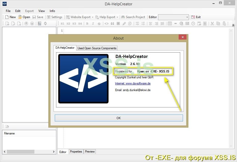Click the Website Export button

point(78,17)
